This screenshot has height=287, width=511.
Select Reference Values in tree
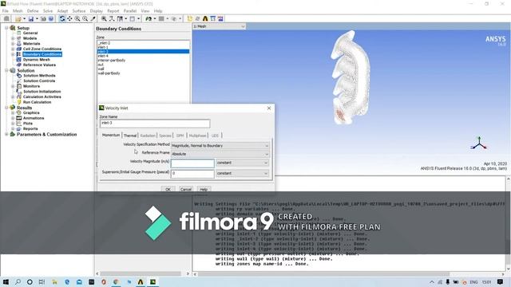pyautogui.click(x=39, y=65)
